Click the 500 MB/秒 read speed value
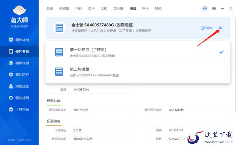 [x=81, y=110]
